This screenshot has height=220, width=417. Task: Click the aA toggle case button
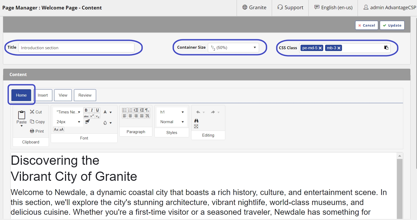click(x=62, y=129)
